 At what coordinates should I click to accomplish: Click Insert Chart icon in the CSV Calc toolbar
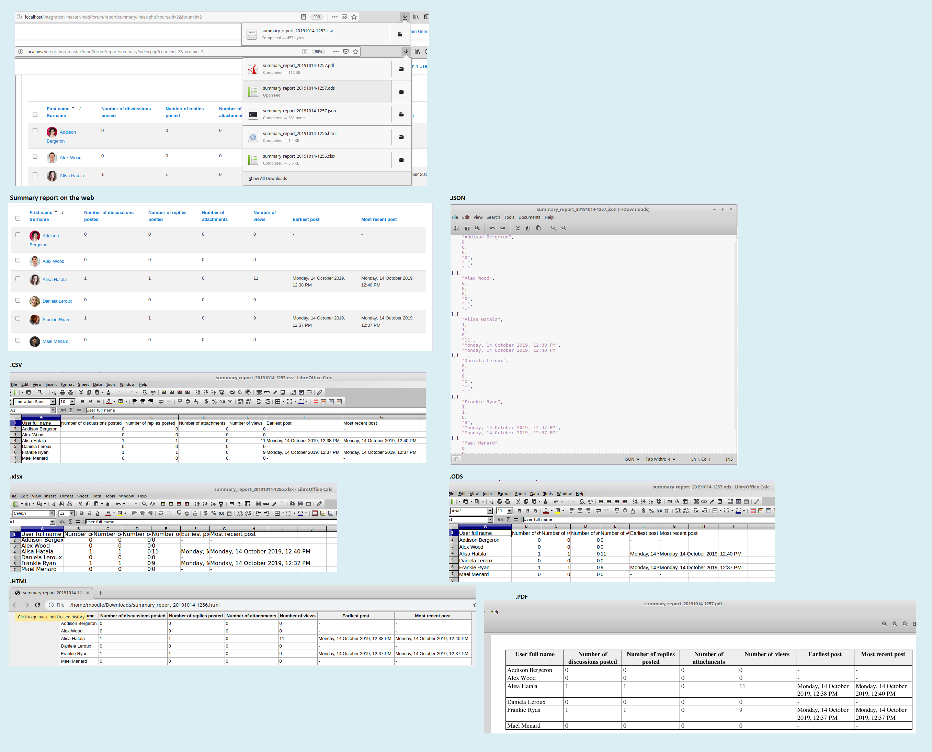point(240,392)
